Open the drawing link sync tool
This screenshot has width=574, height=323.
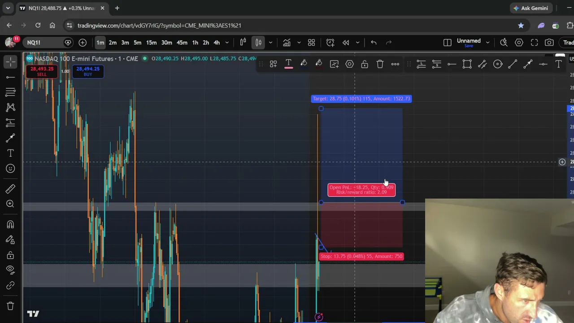pos(10,285)
